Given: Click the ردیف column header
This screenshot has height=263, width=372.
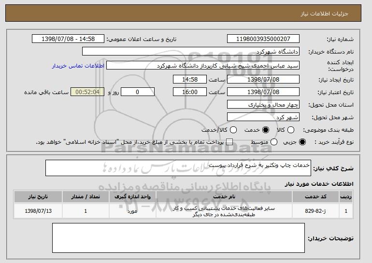Looking at the screenshot, I should [346, 197].
